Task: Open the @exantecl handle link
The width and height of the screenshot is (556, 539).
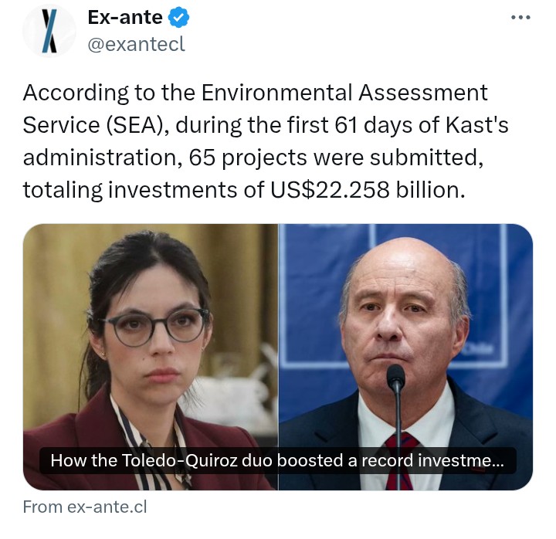Action: [136, 44]
